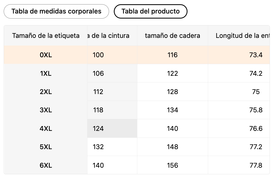This screenshot has width=272, height=178.
Task: Select the 4XL size row label
Action: (x=46, y=129)
